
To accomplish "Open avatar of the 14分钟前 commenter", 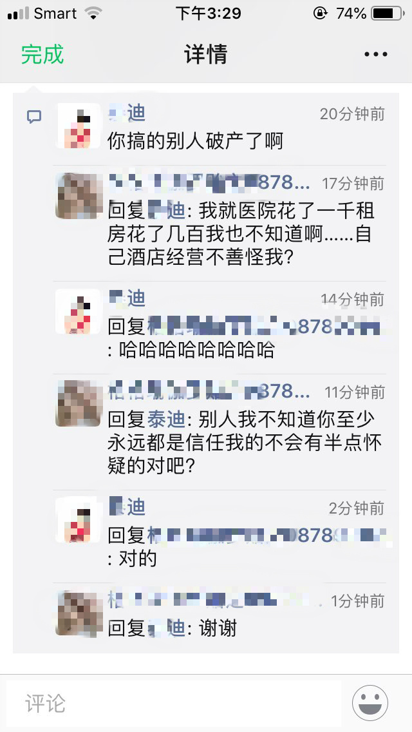I will pyautogui.click(x=78, y=311).
